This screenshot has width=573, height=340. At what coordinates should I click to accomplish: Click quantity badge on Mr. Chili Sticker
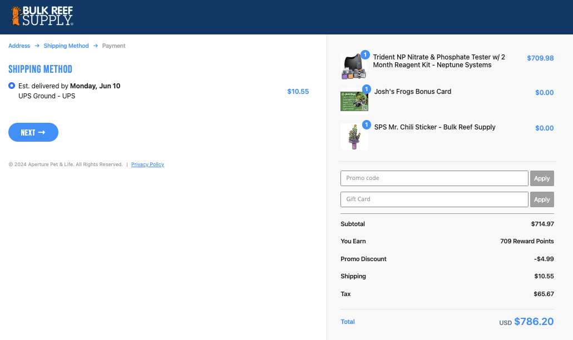point(367,124)
